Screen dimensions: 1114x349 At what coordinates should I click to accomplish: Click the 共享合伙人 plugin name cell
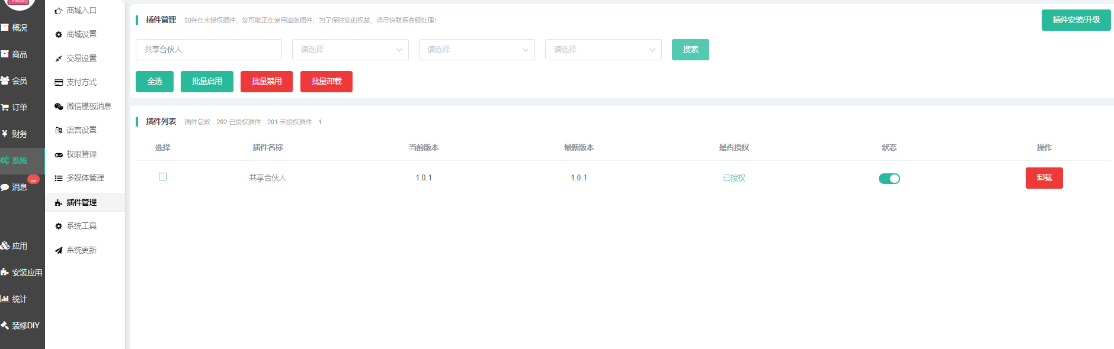tap(268, 178)
